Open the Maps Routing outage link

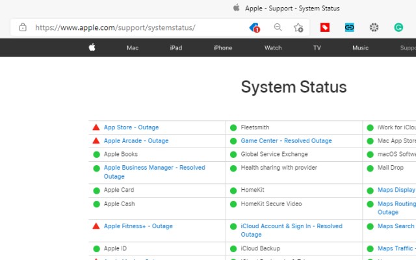point(396,208)
